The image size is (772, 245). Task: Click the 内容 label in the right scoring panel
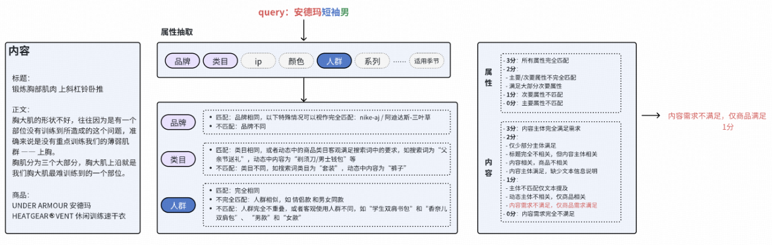click(x=488, y=167)
